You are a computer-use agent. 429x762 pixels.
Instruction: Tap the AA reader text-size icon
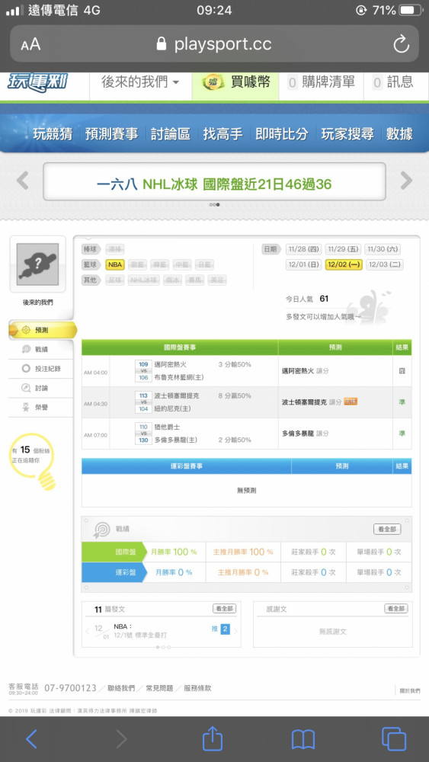click(30, 45)
